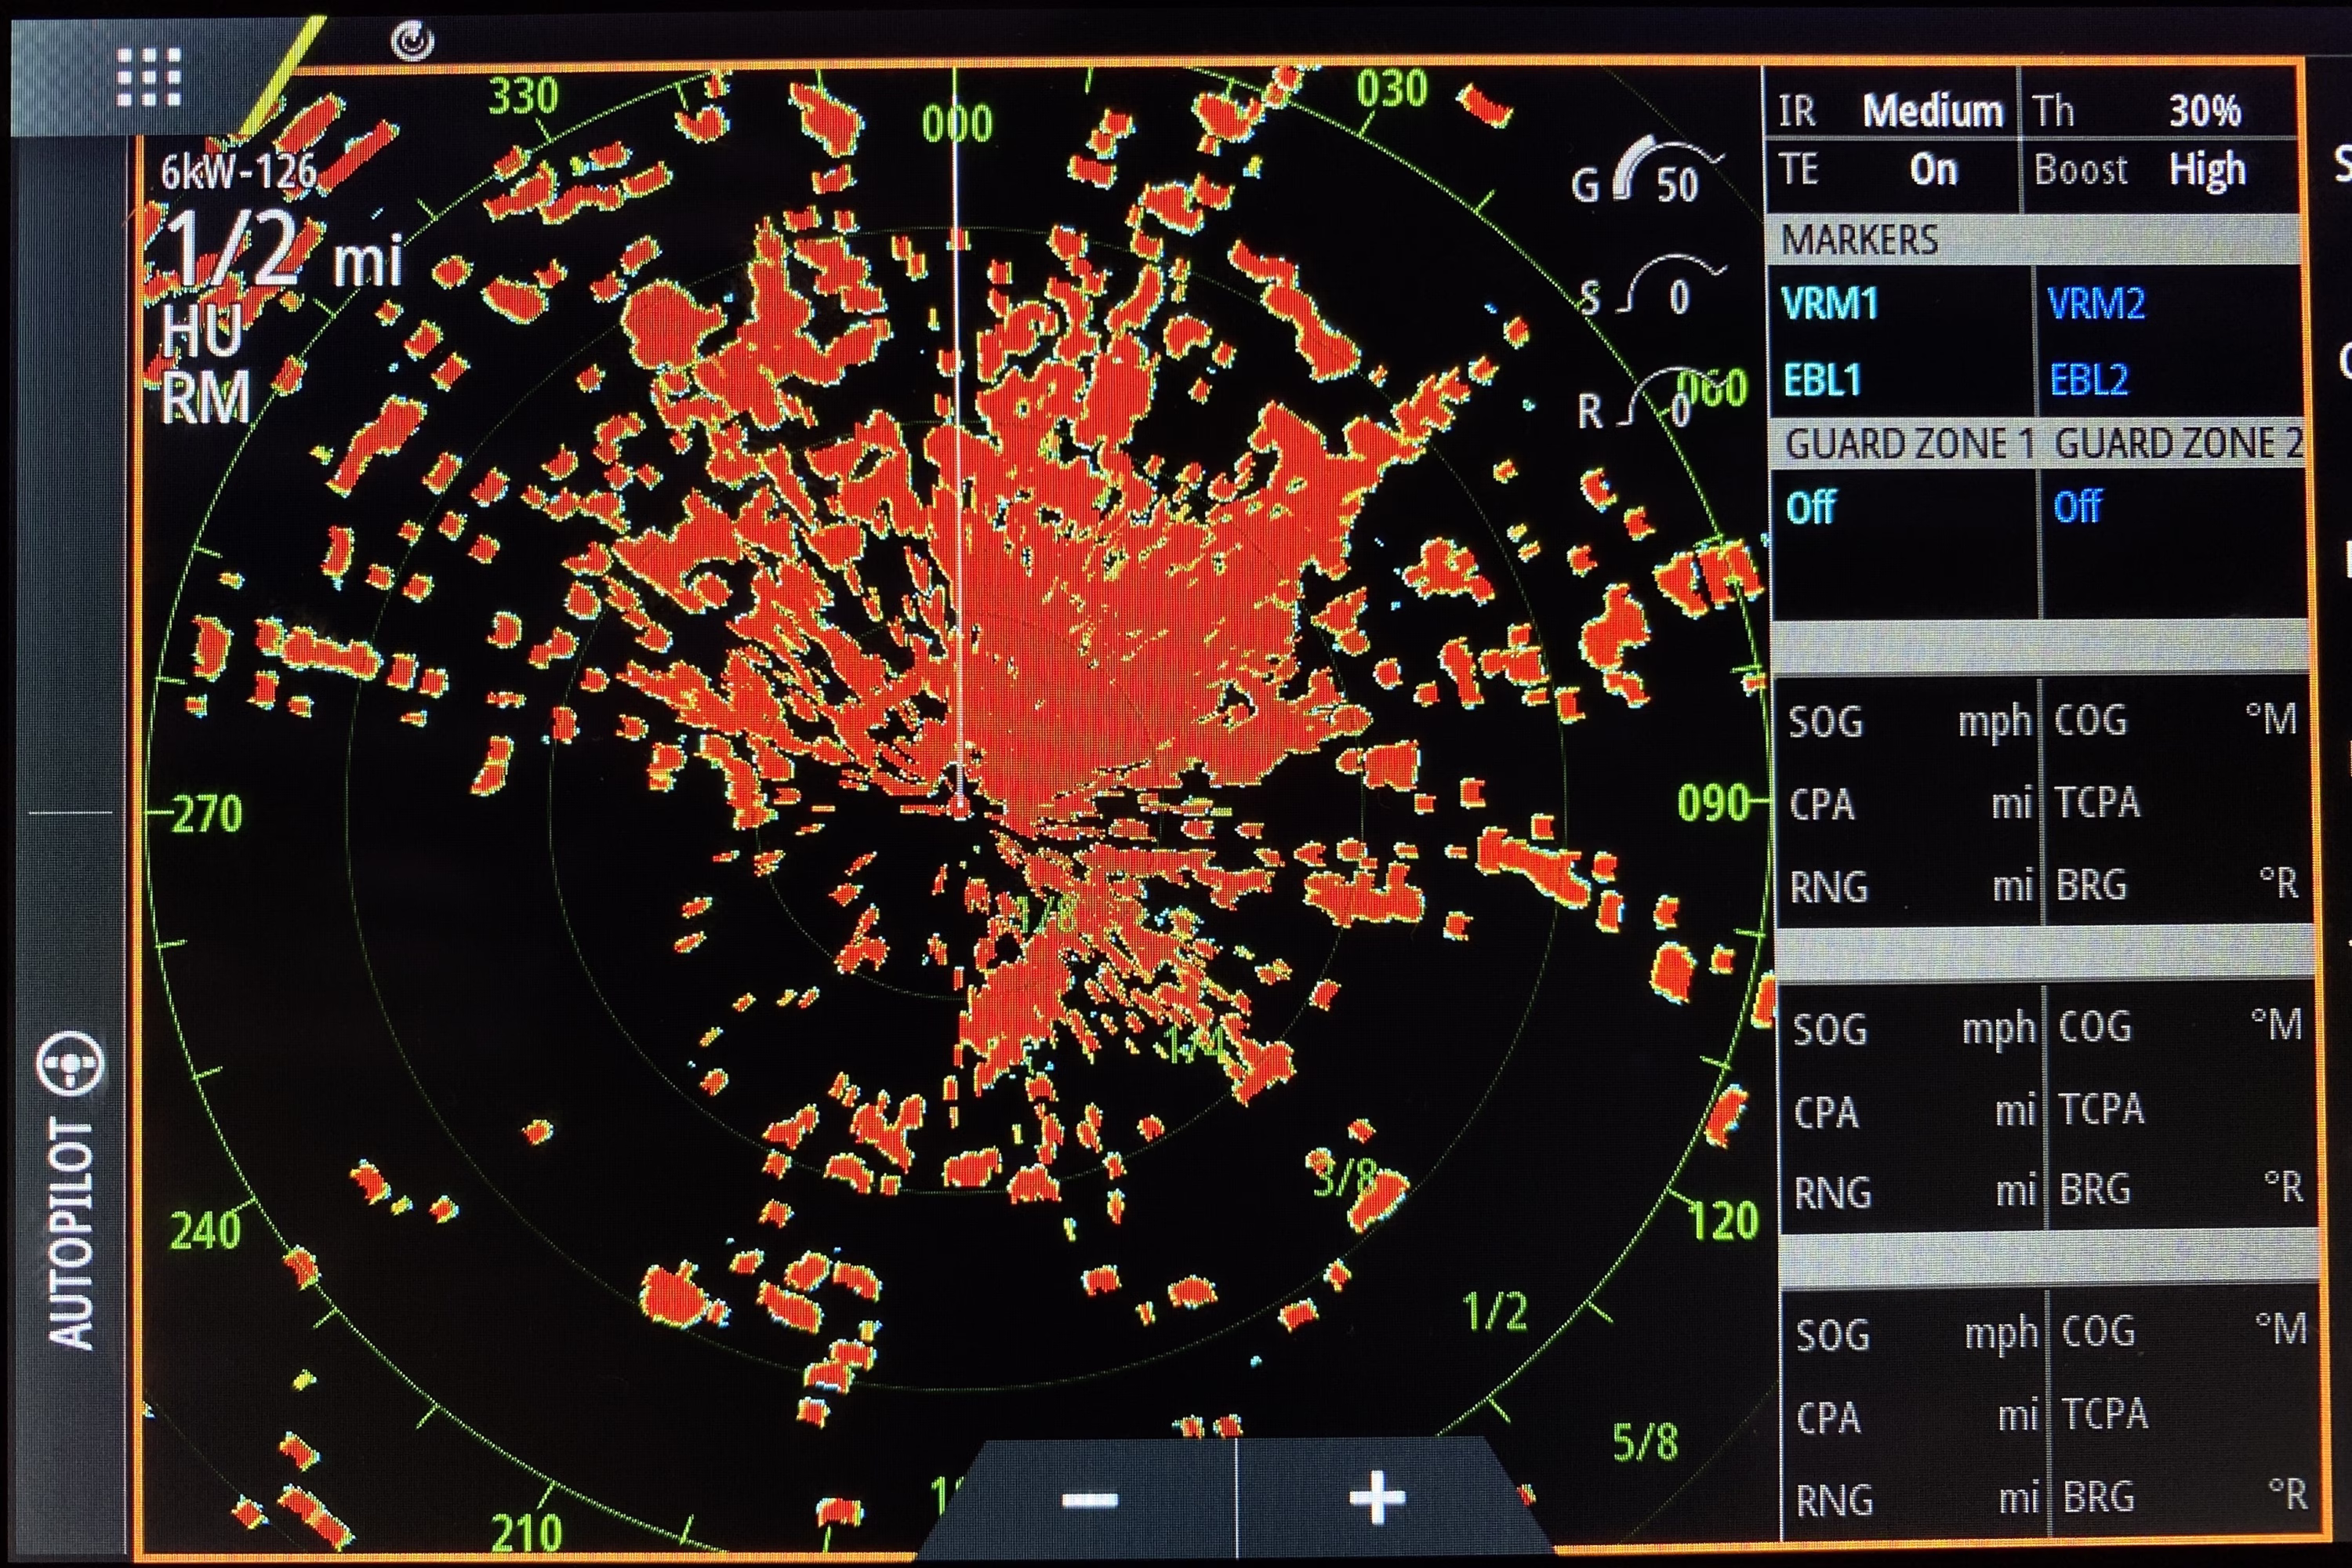Open the home grid pages icon

click(x=148, y=77)
